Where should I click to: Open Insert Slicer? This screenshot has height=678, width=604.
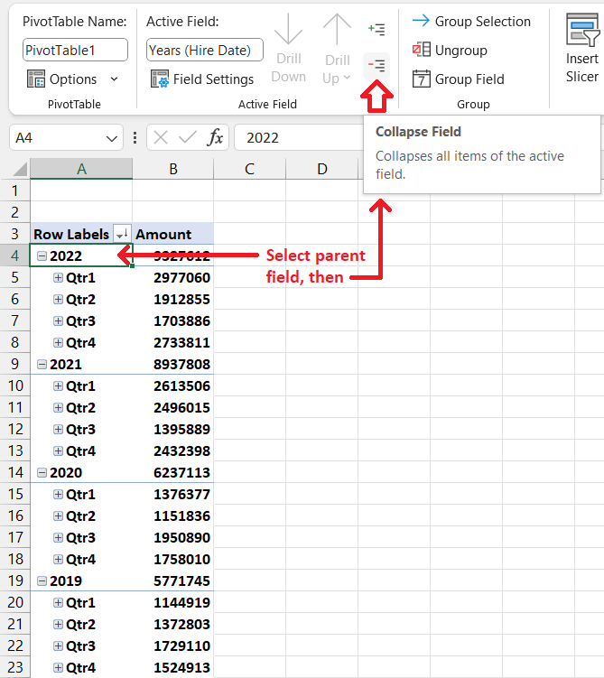582,49
